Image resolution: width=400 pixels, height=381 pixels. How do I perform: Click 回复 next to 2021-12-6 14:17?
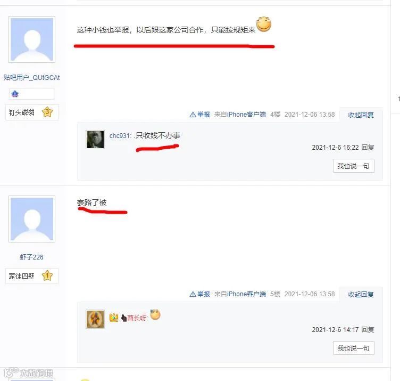pyautogui.click(x=368, y=330)
